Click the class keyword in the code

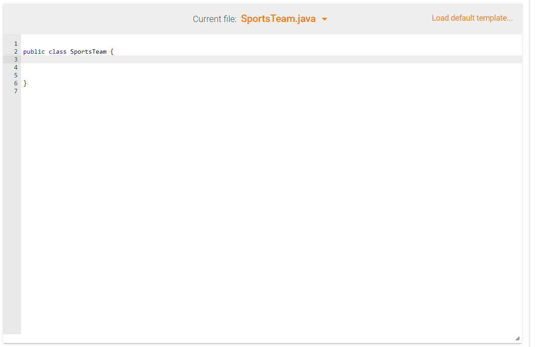point(57,51)
